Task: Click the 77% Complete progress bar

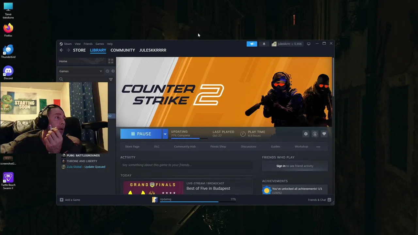Action: coord(190,138)
